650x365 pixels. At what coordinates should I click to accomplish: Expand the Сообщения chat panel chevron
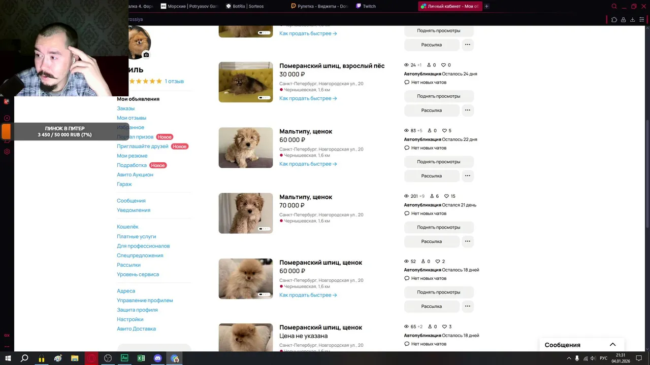click(x=613, y=345)
